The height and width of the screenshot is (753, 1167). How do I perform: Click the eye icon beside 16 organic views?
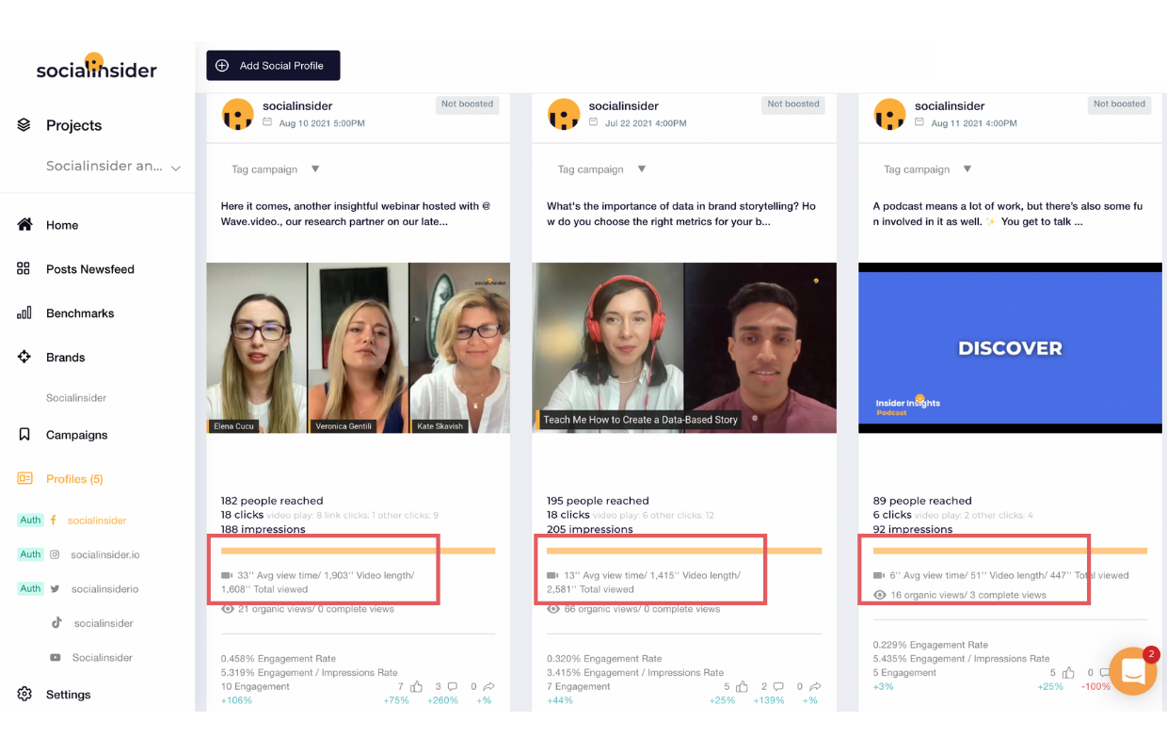[880, 595]
